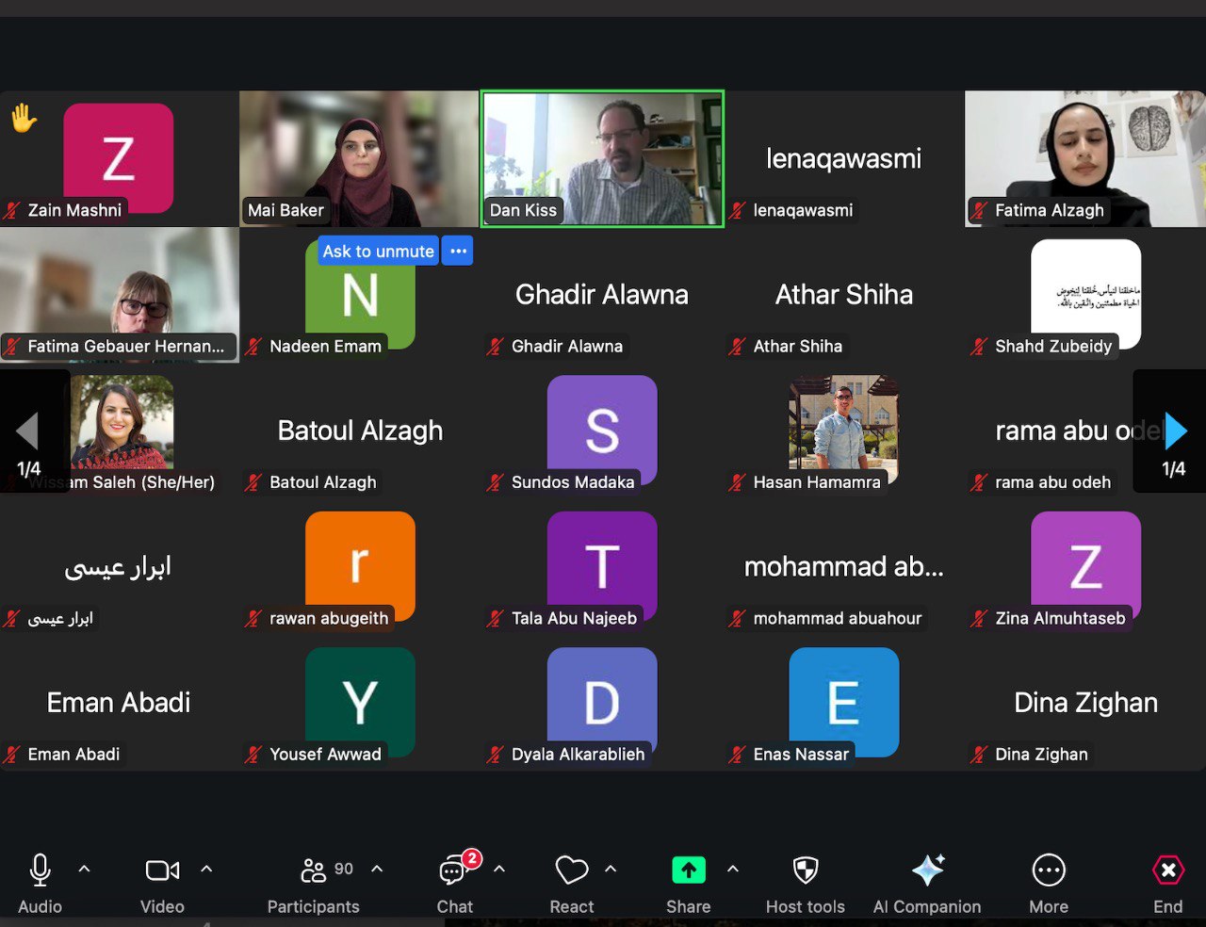Screen dimensions: 1206x927
Task: Click Ask to unmute for Nadeen Emam
Action: point(378,252)
